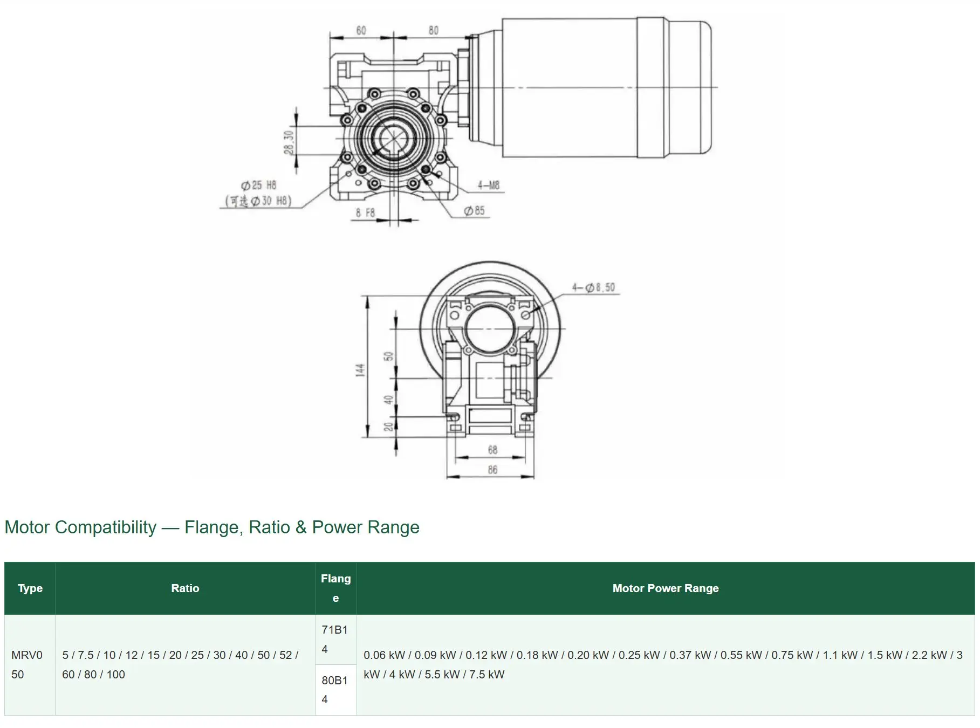Click the Ø85 bolt circle annotation
The width and height of the screenshot is (980, 728).
pos(475,211)
